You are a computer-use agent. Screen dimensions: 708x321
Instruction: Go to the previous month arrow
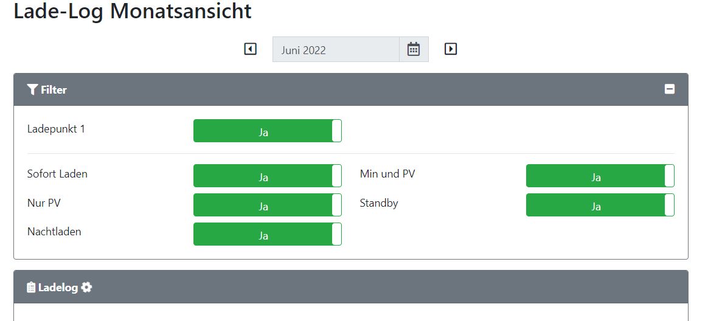[250, 49]
